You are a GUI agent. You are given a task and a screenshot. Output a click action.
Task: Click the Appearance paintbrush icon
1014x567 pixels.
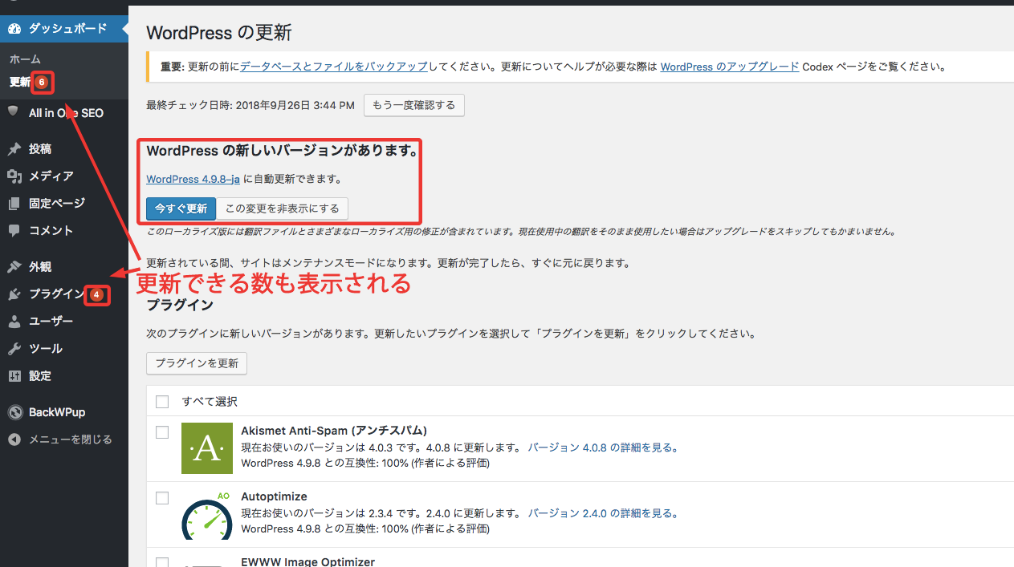click(x=14, y=266)
